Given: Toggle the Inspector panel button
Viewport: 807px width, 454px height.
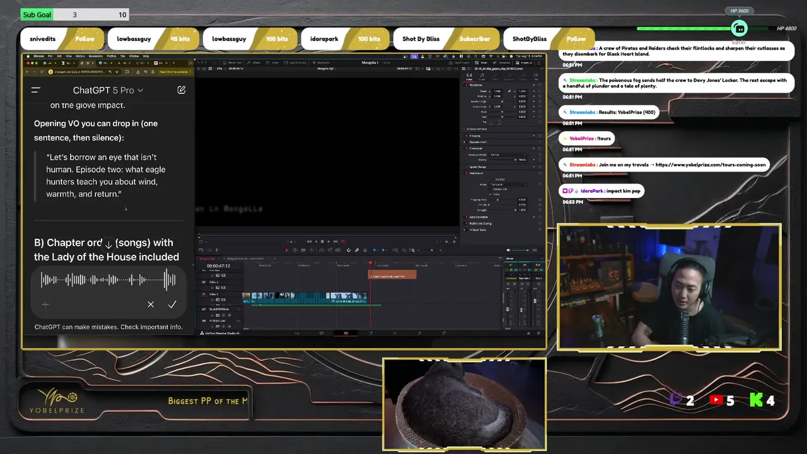Looking at the screenshot, I should point(524,62).
